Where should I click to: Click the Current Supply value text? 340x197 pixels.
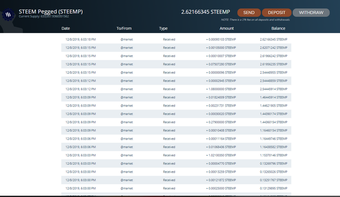pos(44,16)
